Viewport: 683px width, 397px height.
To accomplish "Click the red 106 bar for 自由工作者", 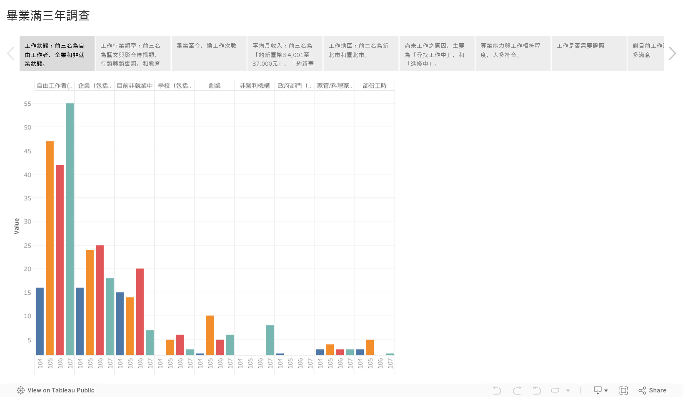I will (60, 260).
